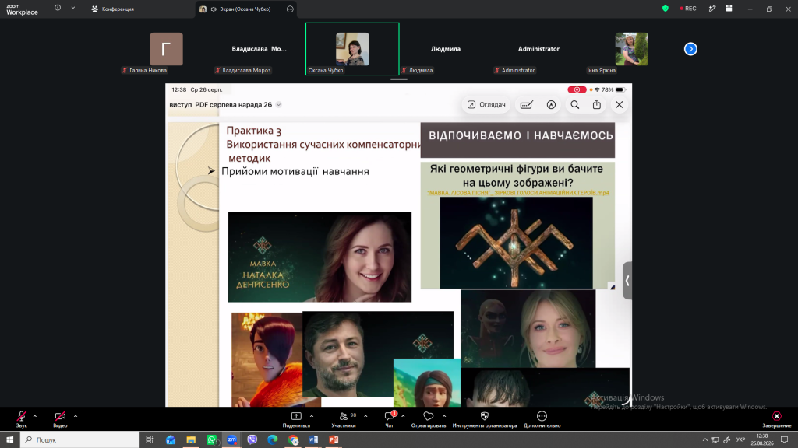This screenshot has width=798, height=448.
Task: Show next participants with blue arrow
Action: [690, 49]
